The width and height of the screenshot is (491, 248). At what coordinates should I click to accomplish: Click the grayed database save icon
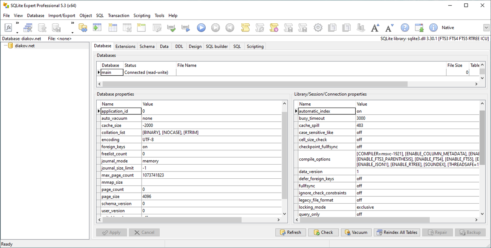point(56,28)
